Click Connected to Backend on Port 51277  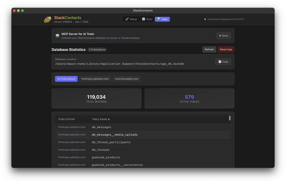(226, 19)
